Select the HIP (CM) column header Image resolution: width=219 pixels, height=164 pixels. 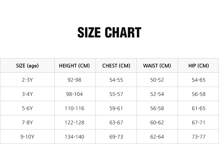click(198, 66)
